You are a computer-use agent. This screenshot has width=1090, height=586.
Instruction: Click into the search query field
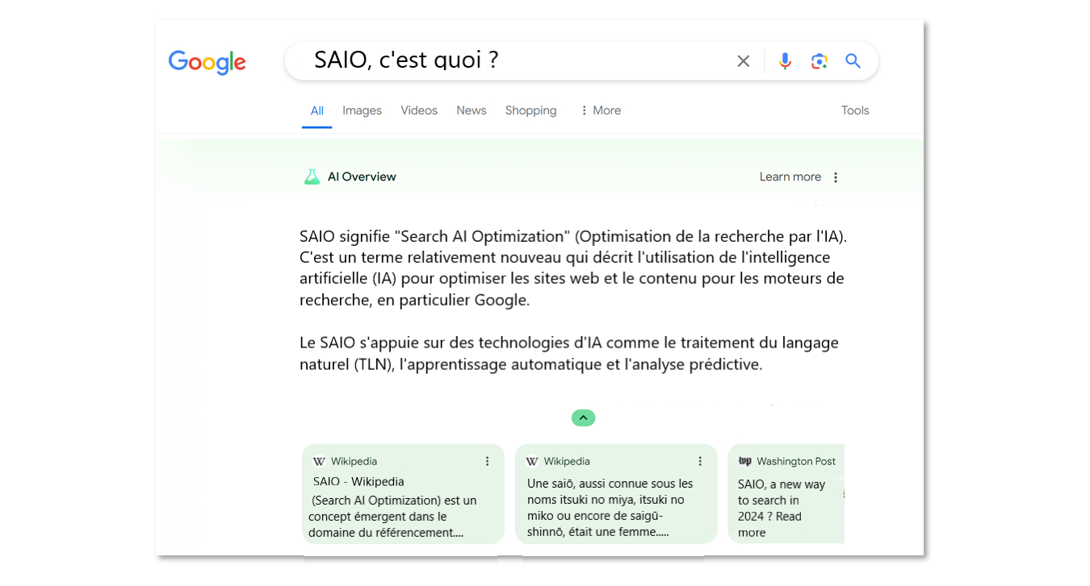(517, 60)
